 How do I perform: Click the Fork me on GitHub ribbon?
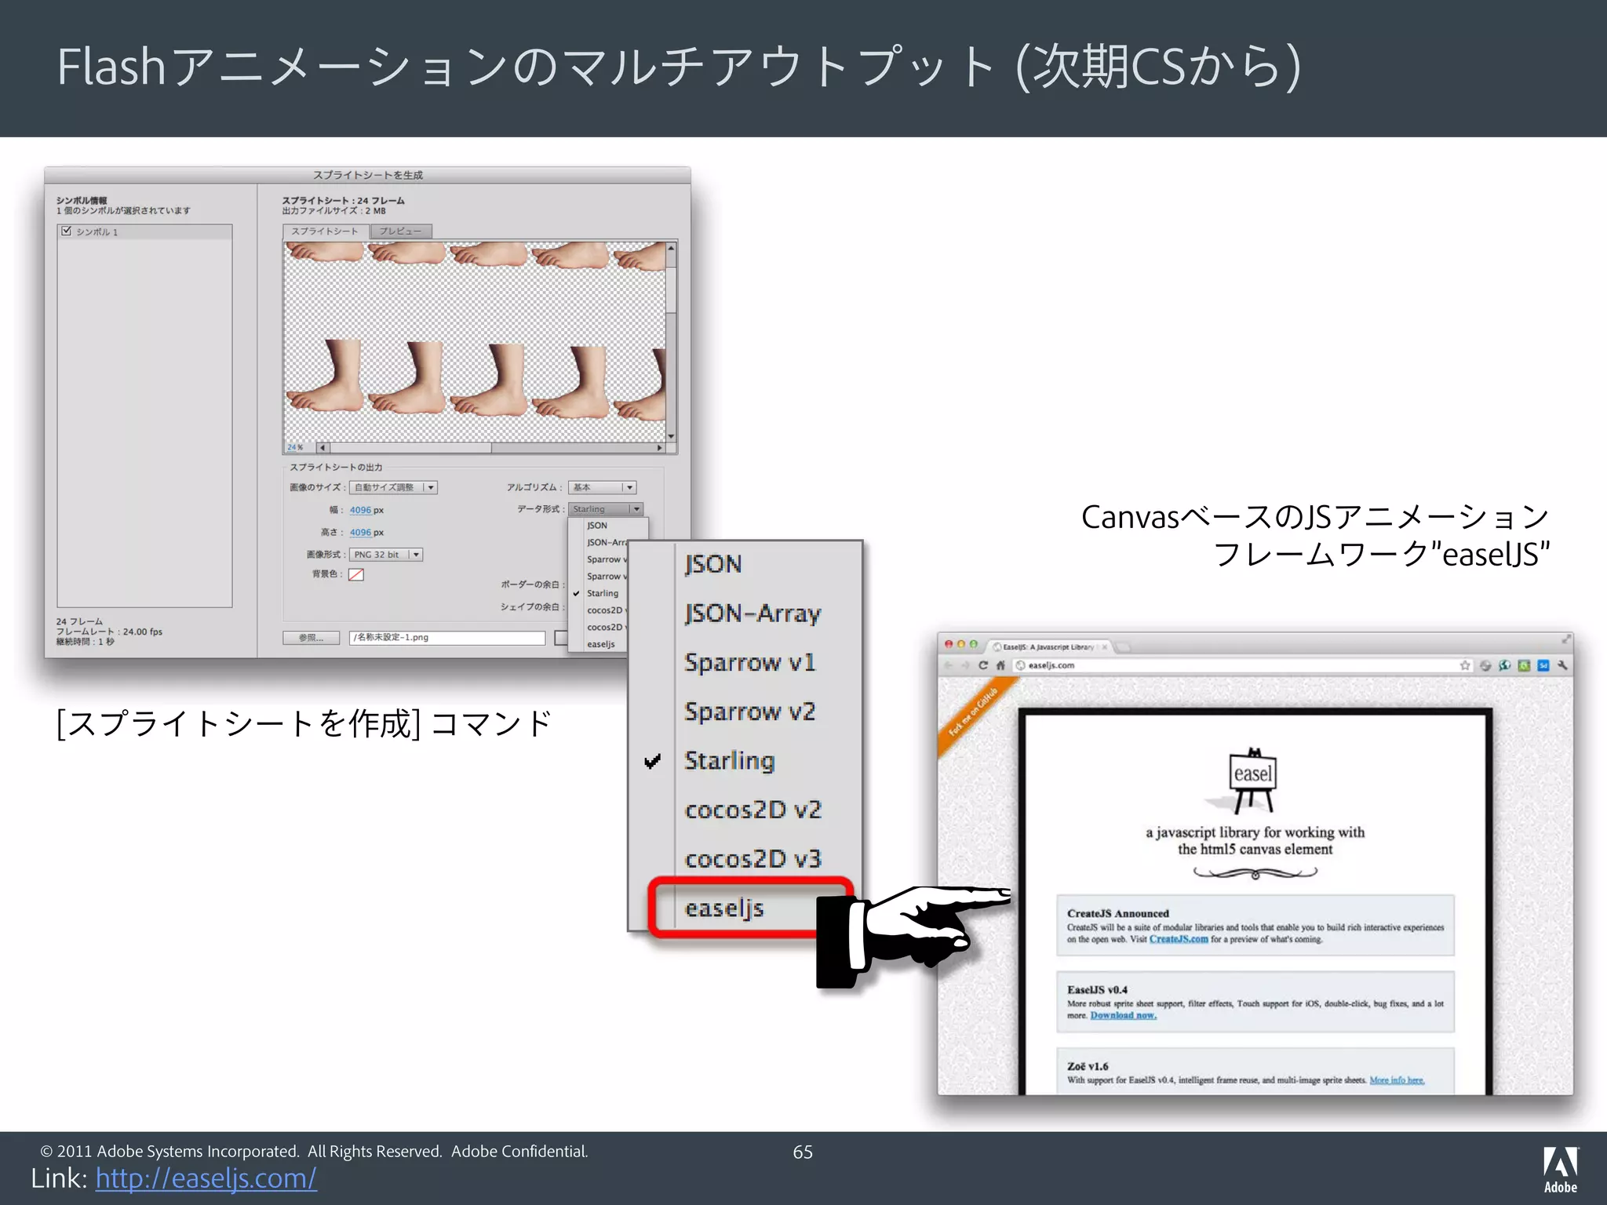tap(974, 712)
